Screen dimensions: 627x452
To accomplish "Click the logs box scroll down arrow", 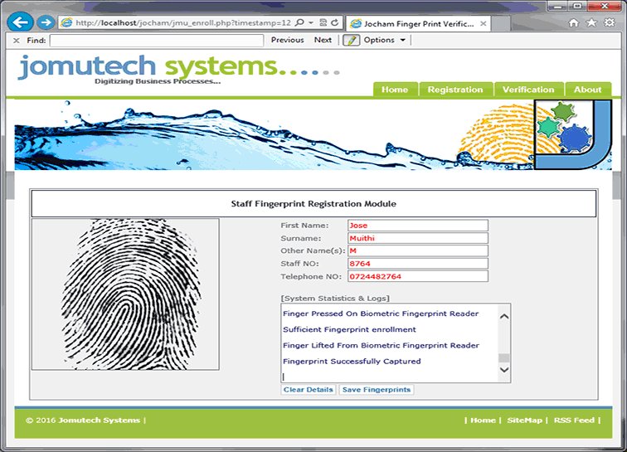I will tap(504, 370).
